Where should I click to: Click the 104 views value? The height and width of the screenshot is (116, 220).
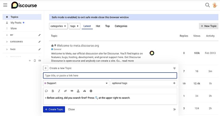tap(197, 108)
